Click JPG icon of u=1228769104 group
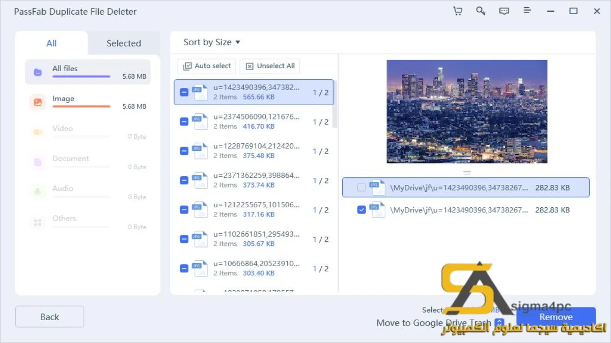 200,151
